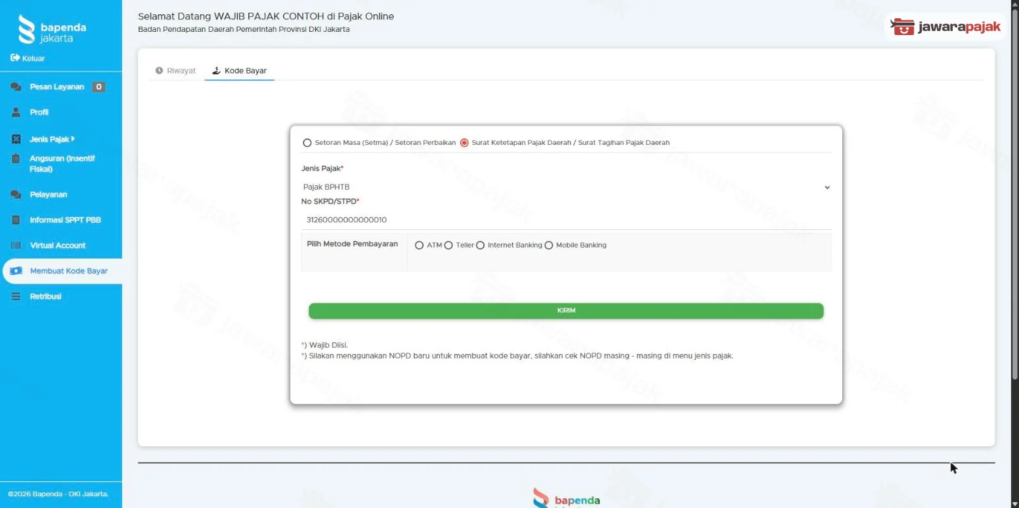Choose Internet Banking payment method
Screen dimensions: 1019x508
point(480,246)
